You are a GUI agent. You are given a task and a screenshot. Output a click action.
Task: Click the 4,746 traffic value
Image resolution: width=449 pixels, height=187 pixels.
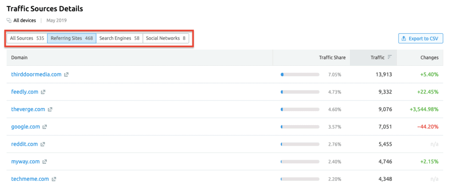(385, 162)
